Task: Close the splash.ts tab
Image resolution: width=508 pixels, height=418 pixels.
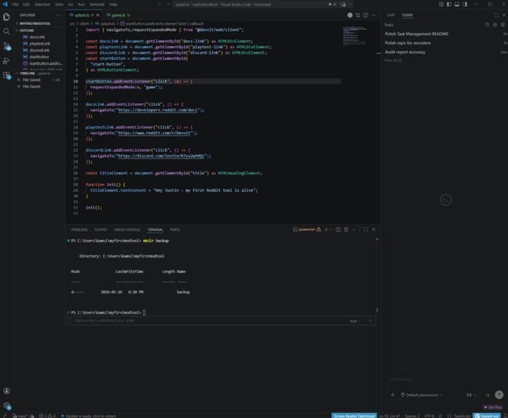Action: [98, 15]
